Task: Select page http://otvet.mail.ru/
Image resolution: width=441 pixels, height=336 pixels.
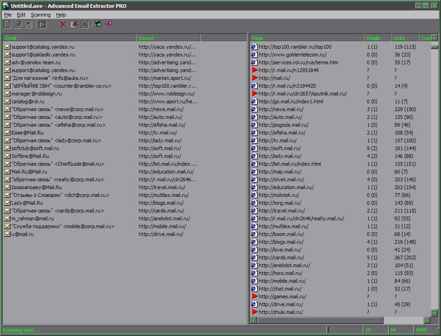Action: click(x=281, y=179)
